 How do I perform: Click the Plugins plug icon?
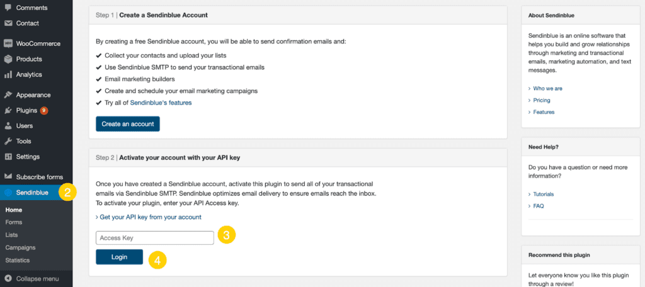8,111
